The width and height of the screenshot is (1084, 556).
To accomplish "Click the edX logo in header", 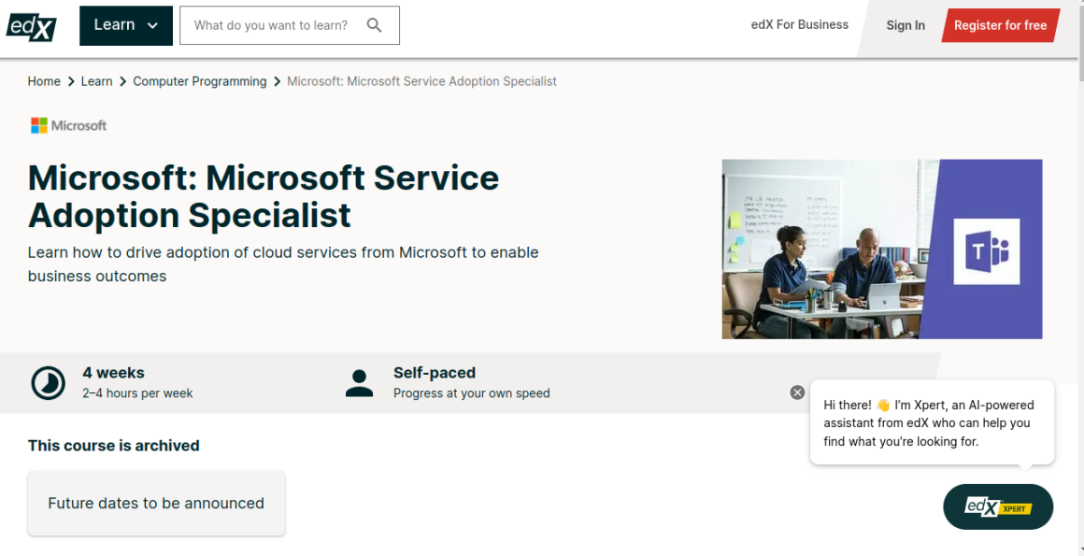I will click(31, 26).
